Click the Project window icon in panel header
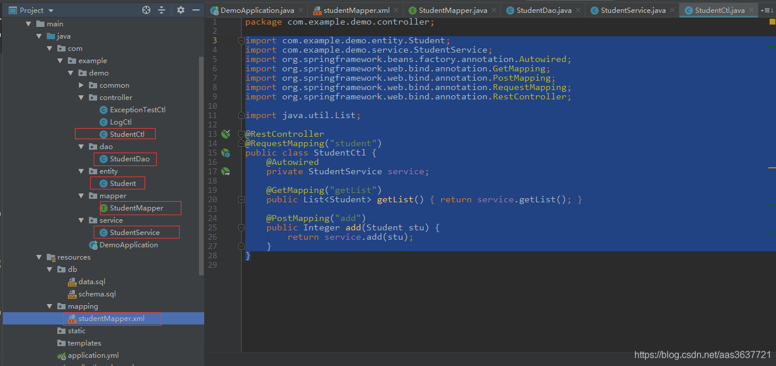Viewport: 776px width, 366px height. [x=13, y=10]
